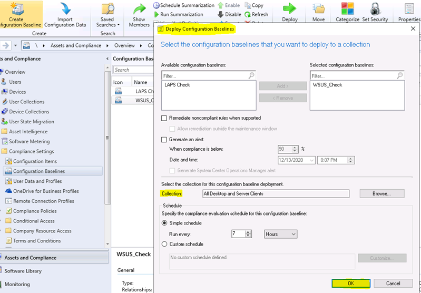Select Custom schedule radio button
Screen dimensions: 421x293
(x=164, y=245)
